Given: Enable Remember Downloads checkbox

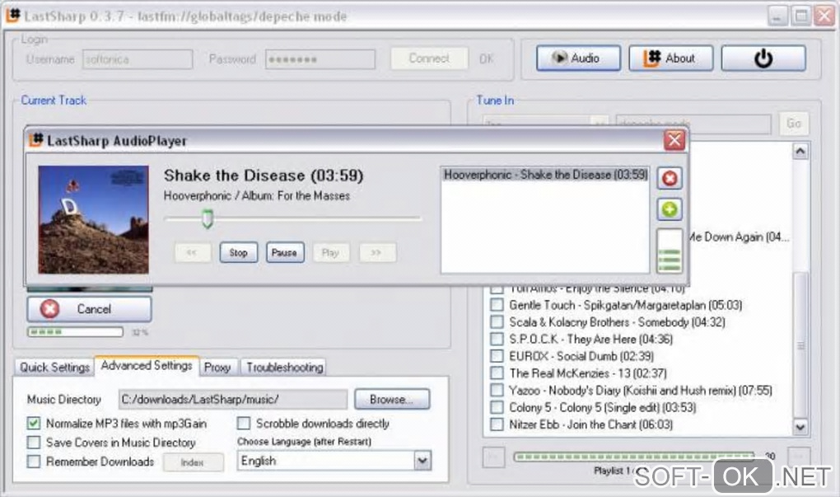Looking at the screenshot, I should [34, 462].
